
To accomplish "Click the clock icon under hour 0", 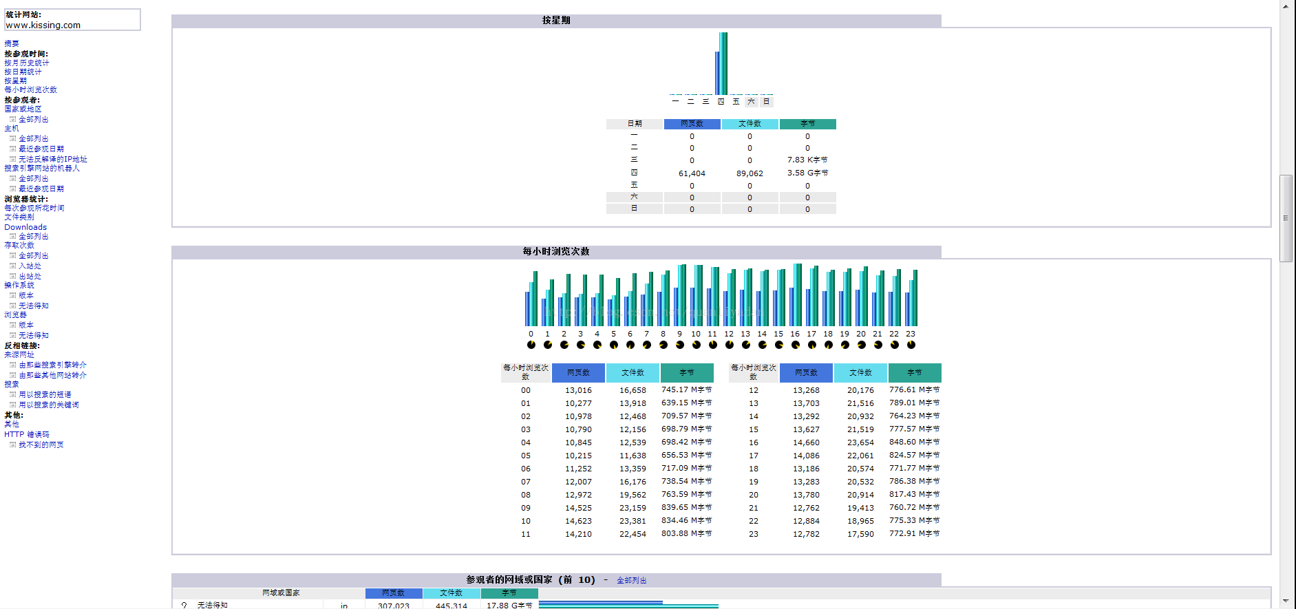I will pos(531,345).
